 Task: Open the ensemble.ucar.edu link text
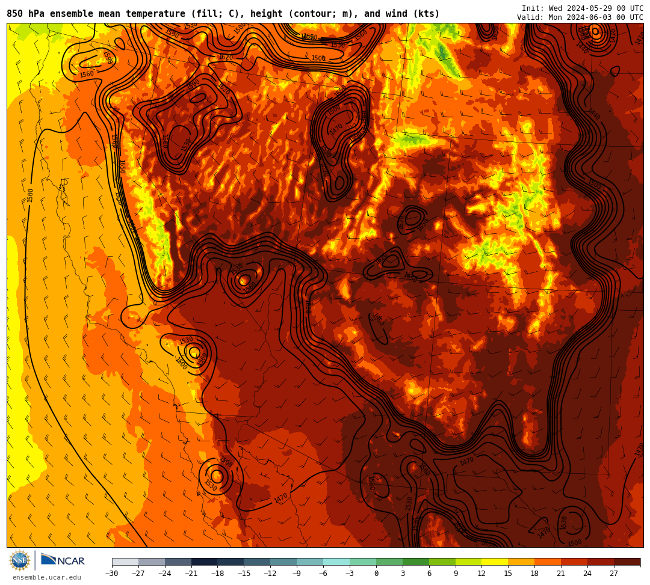(47, 577)
